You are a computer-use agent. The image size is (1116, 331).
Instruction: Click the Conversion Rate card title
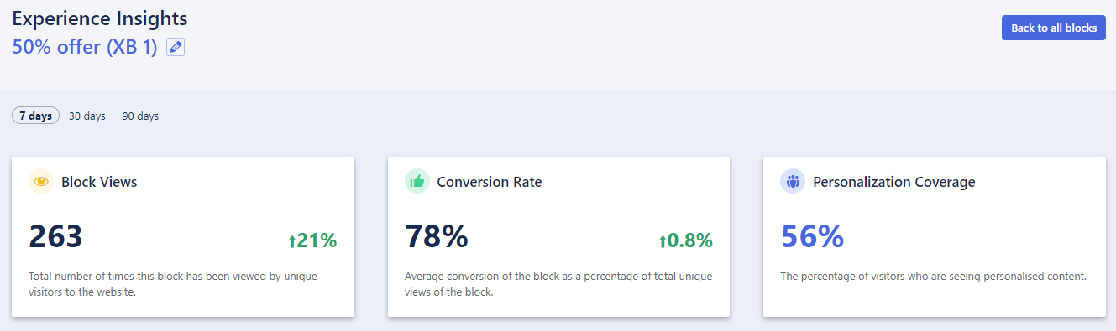(490, 182)
